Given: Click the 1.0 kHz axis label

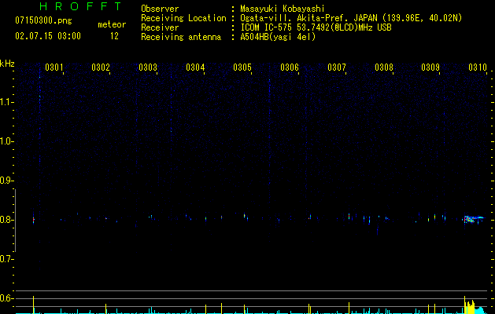Looking at the screenshot, I should (x=6, y=141).
